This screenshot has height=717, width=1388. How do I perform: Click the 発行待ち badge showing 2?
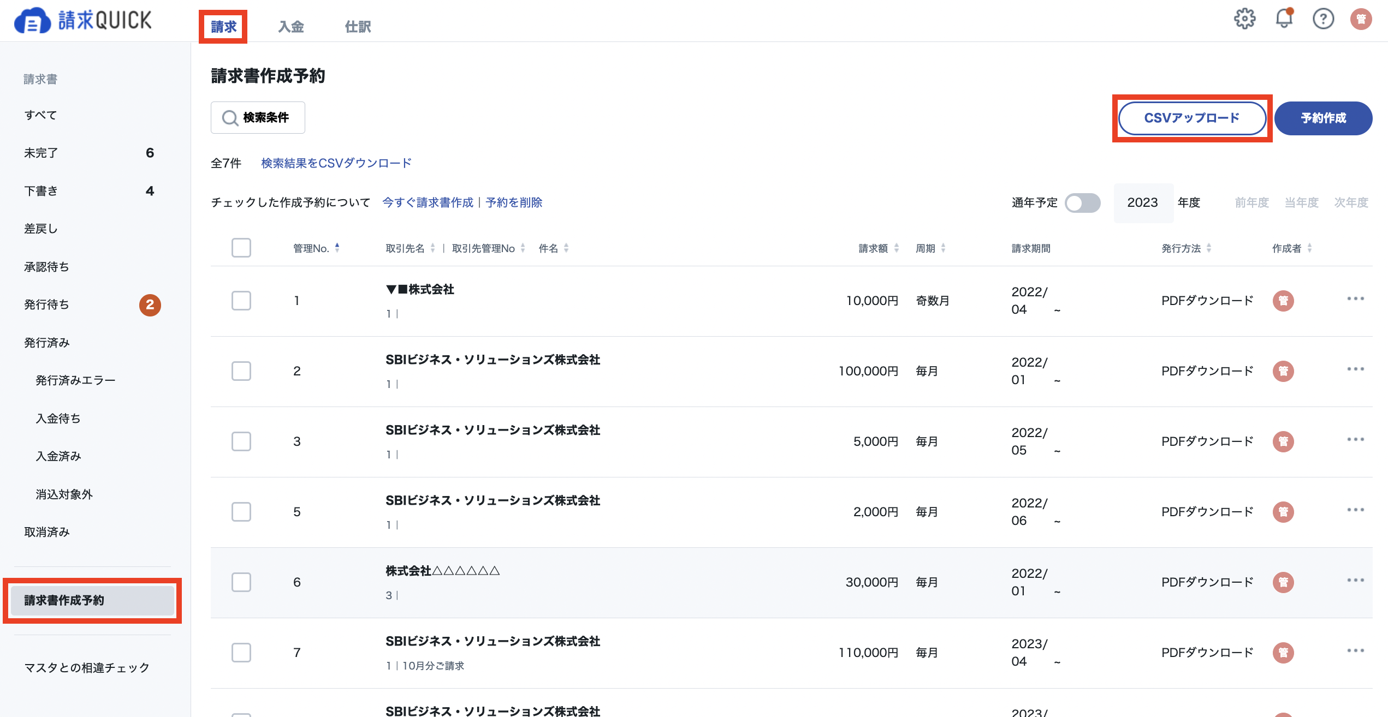(150, 305)
